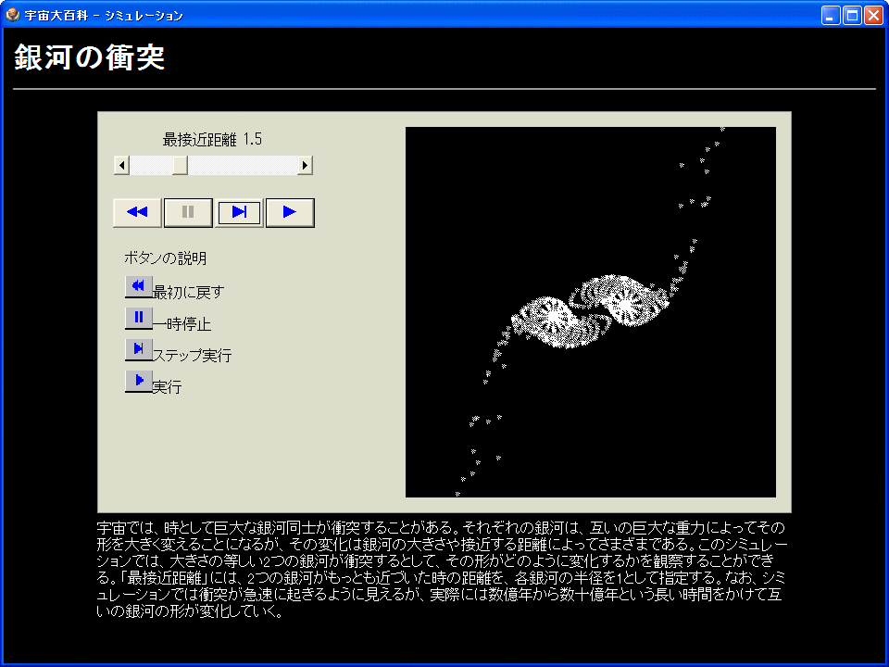This screenshot has width=889, height=667.
Task: Click the play legend icon beside 実行
Action: click(138, 381)
